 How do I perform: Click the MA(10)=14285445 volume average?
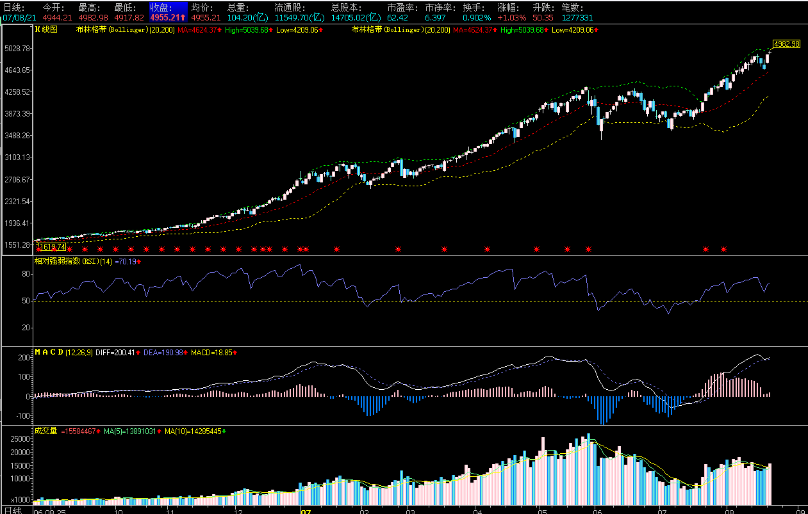tap(195, 431)
